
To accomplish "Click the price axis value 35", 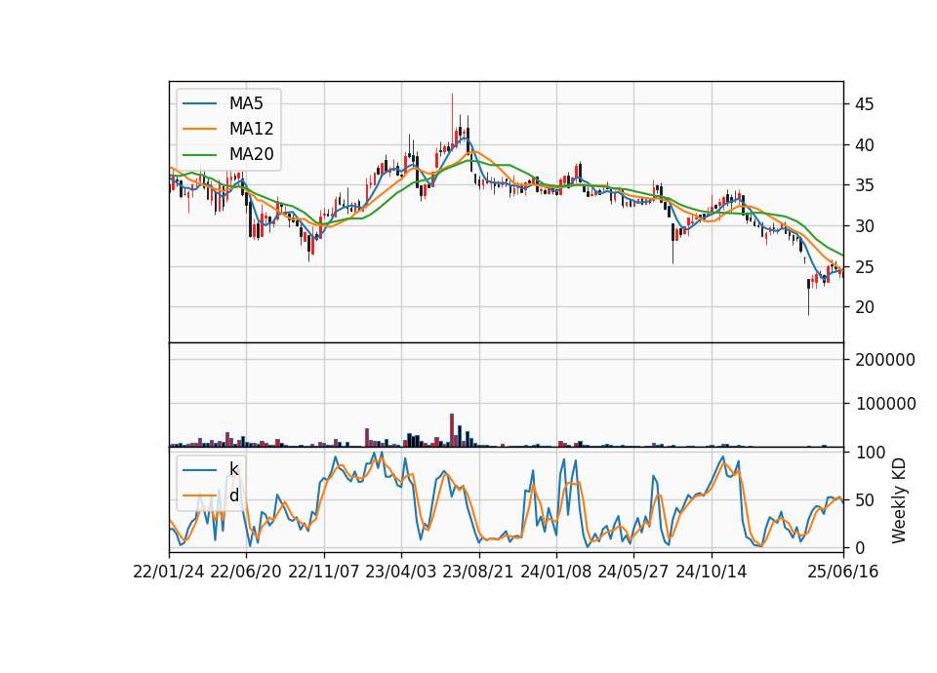I will pyautogui.click(x=864, y=185).
